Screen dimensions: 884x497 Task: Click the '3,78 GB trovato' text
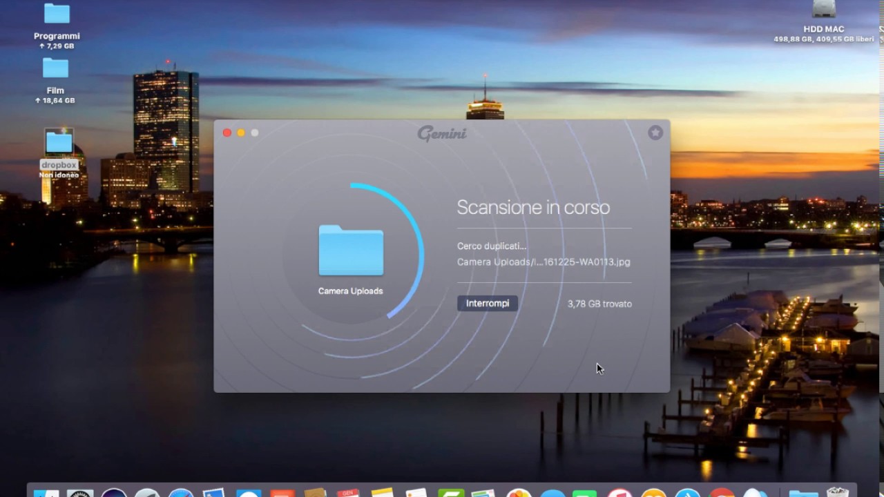599,304
